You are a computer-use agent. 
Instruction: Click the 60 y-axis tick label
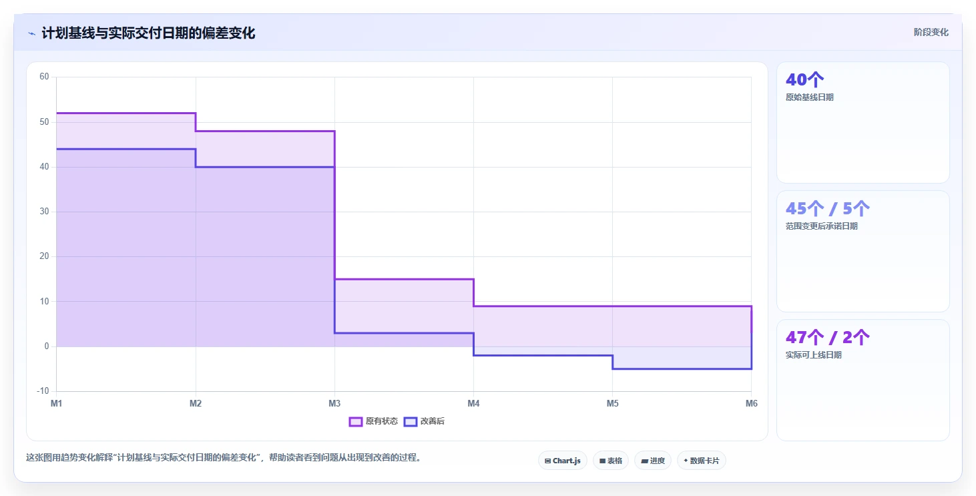coord(44,77)
